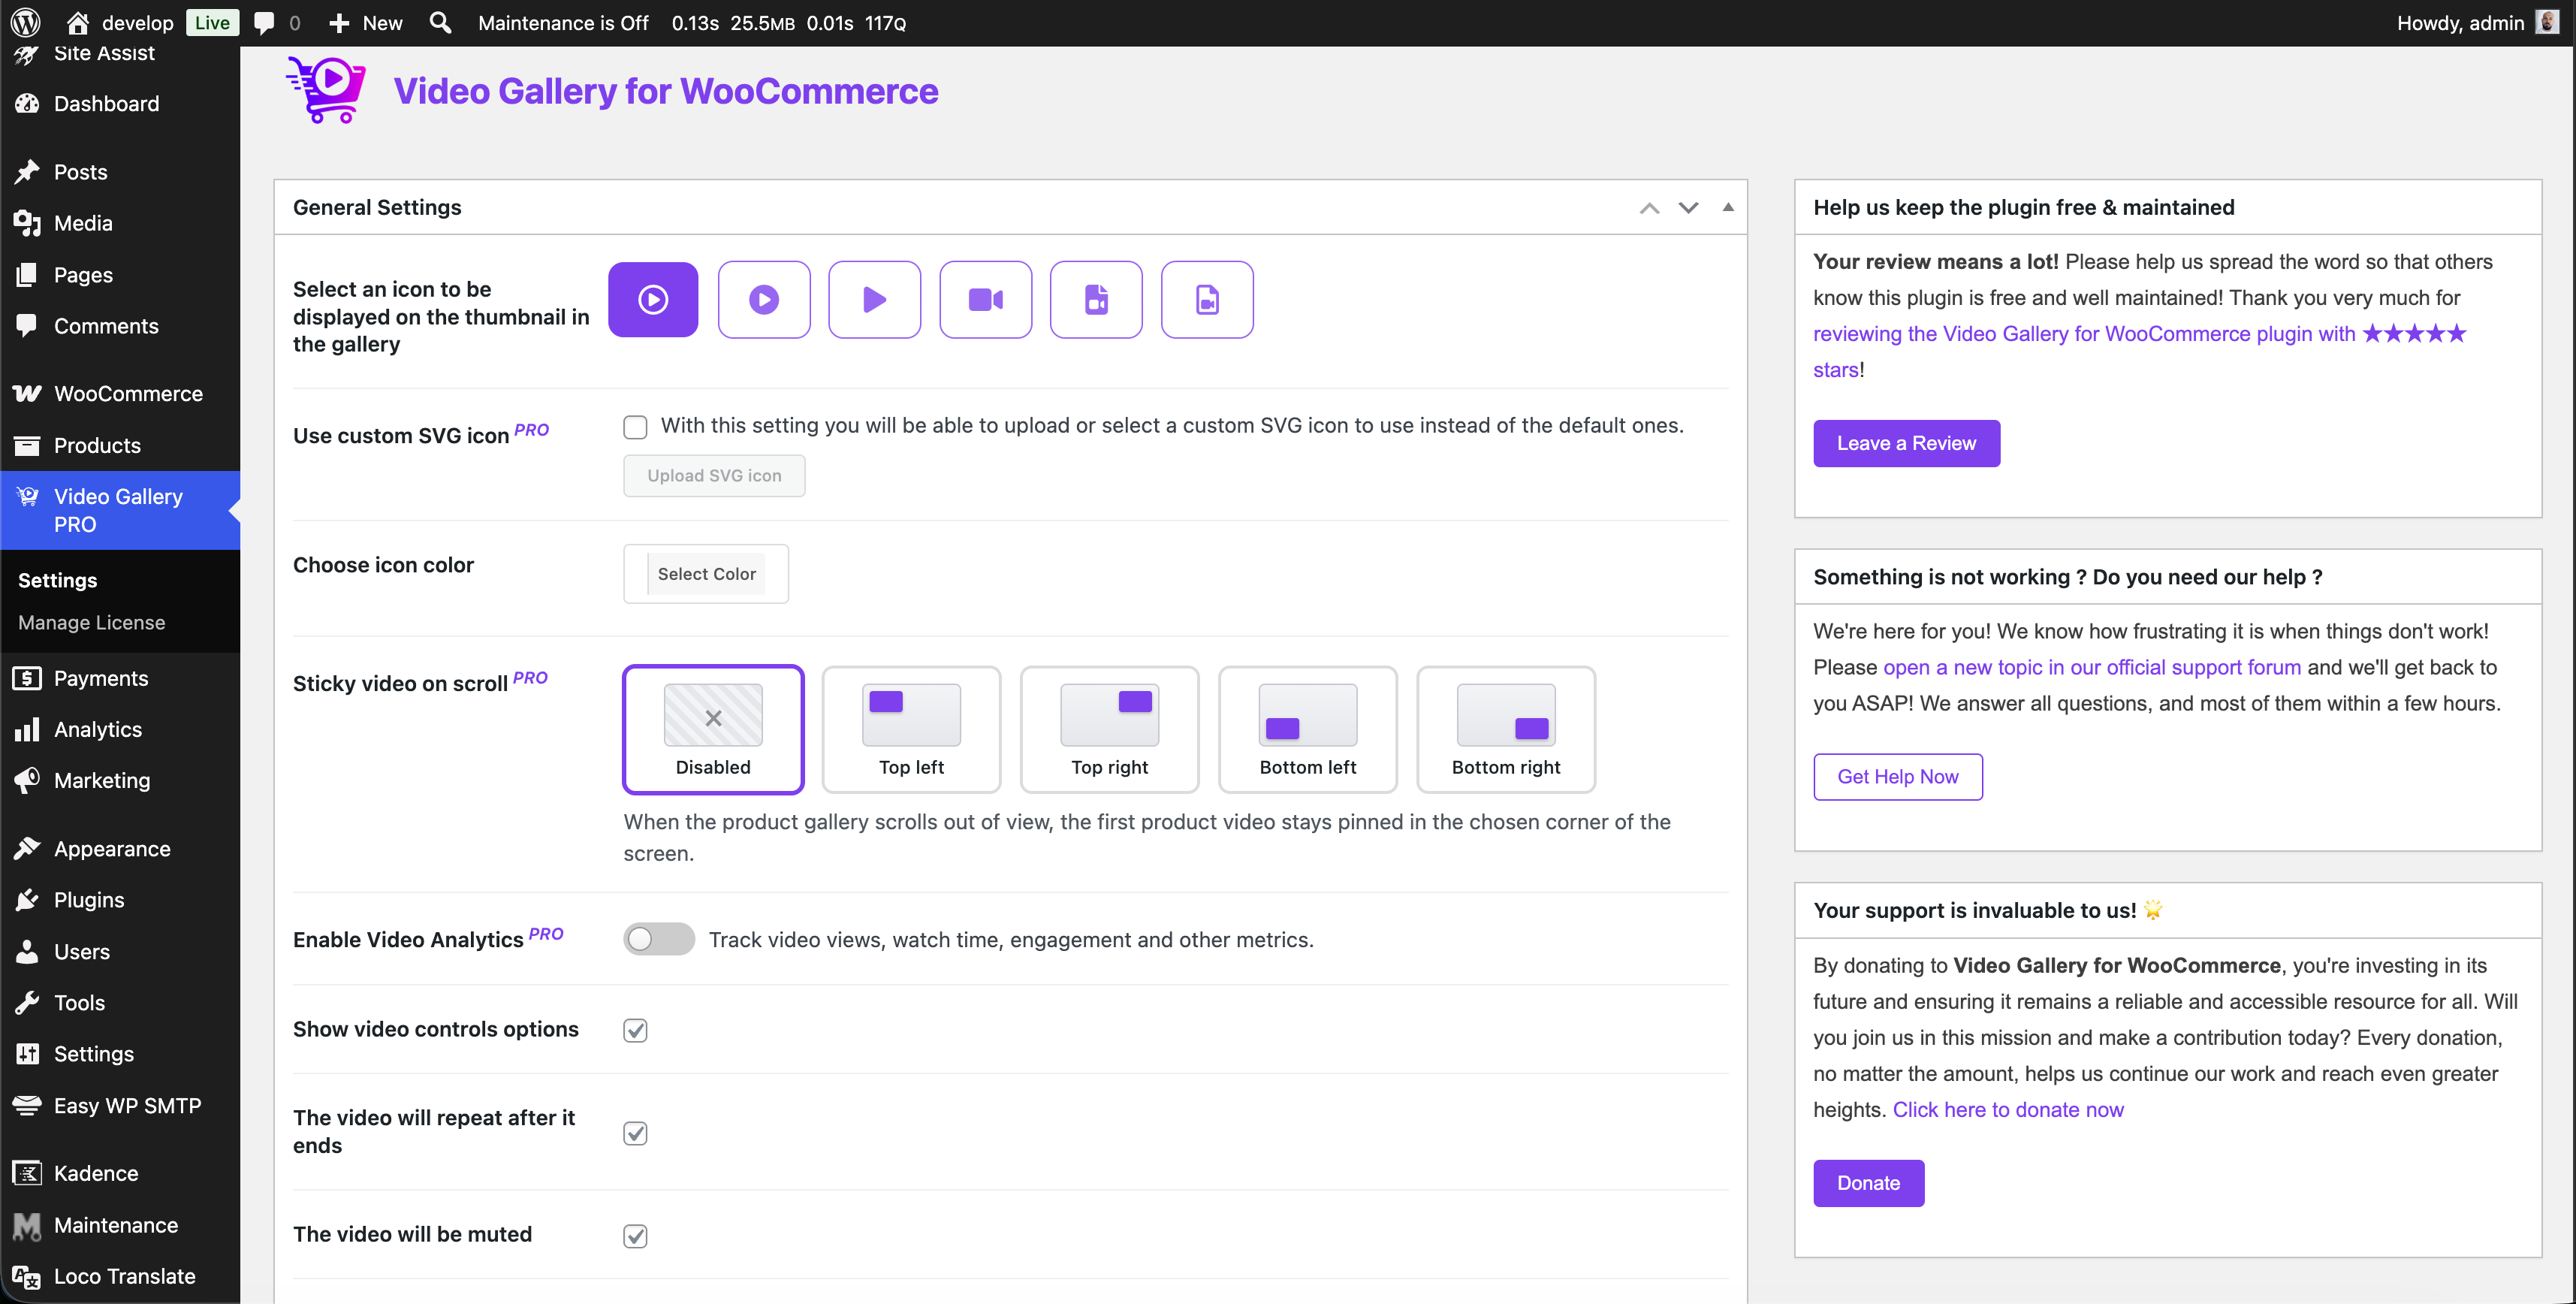
Task: Click the Donate button
Action: [1868, 1183]
